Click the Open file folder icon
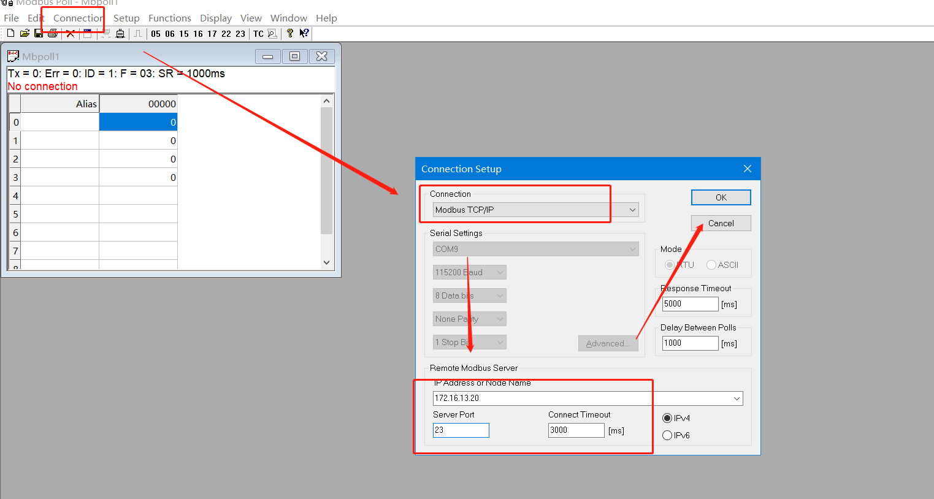Image resolution: width=934 pixels, height=499 pixels. 25,33
